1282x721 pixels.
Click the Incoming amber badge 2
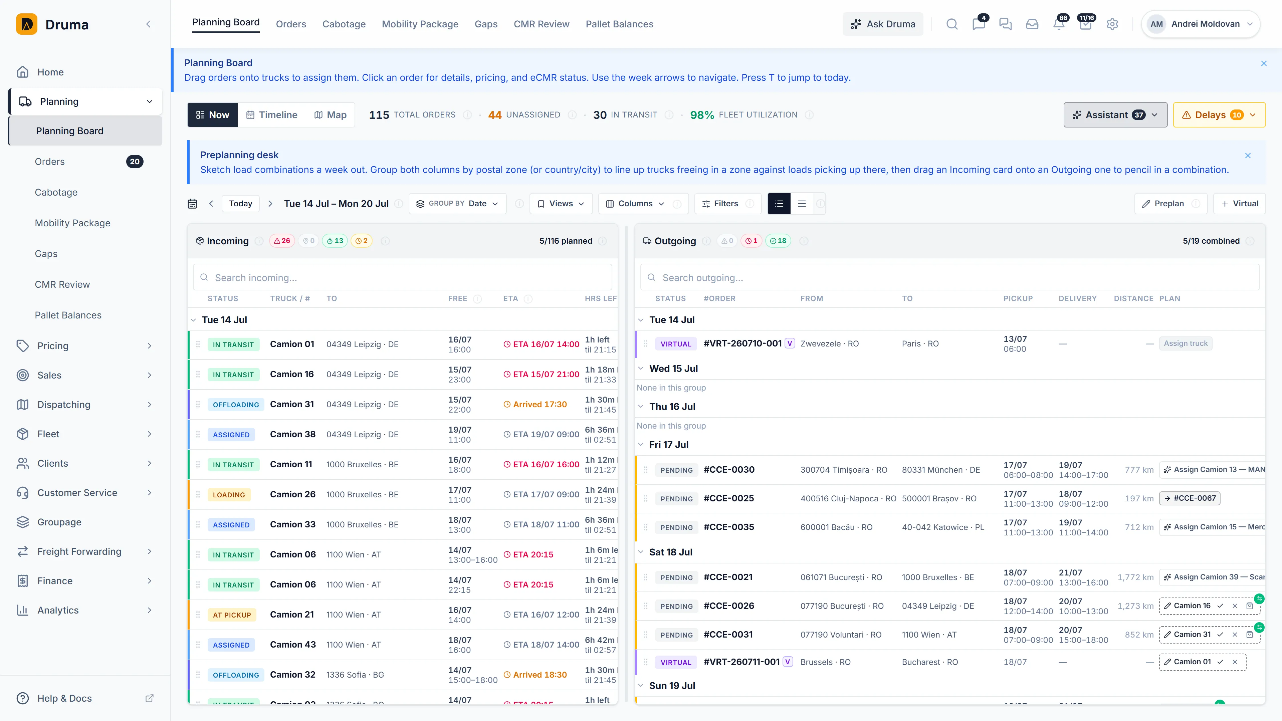[361, 241]
